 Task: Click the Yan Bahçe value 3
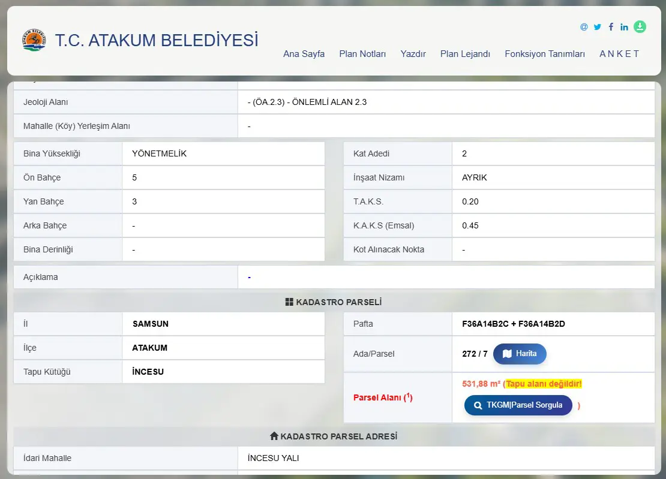134,201
